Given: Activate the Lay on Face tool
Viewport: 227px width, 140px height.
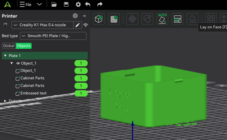Looking at the screenshot, I should (193, 19).
